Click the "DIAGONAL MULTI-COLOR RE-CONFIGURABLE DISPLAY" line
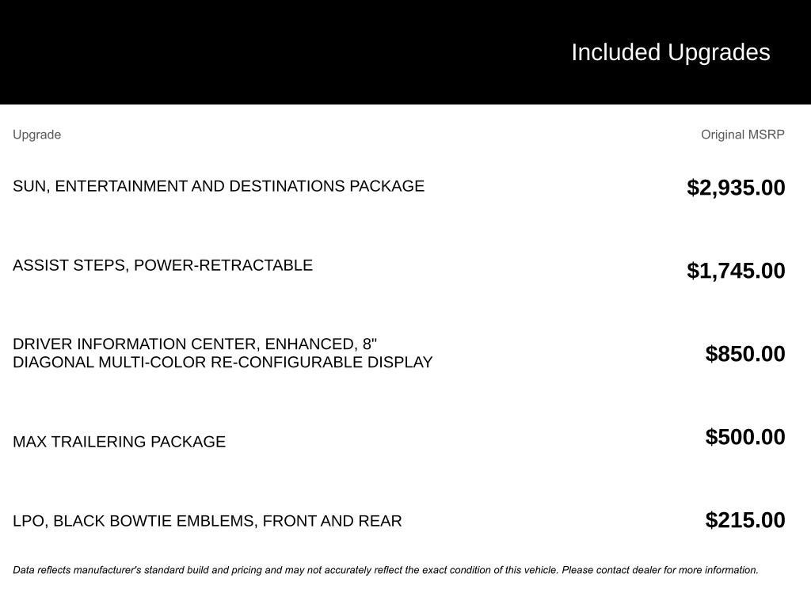Image resolution: width=811 pixels, height=608 pixels. [223, 363]
